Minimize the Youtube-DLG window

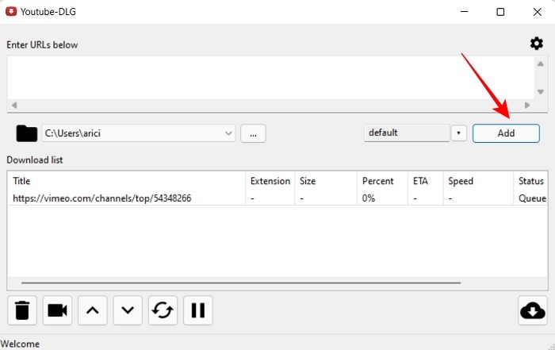464,12
